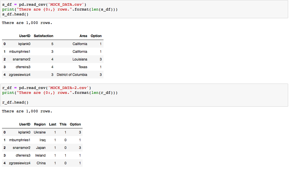Click the China region value

click(x=41, y=163)
